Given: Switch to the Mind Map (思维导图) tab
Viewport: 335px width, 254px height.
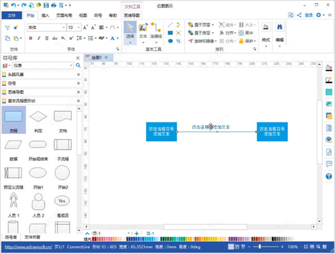Looking at the screenshot, I should tap(132, 16).
